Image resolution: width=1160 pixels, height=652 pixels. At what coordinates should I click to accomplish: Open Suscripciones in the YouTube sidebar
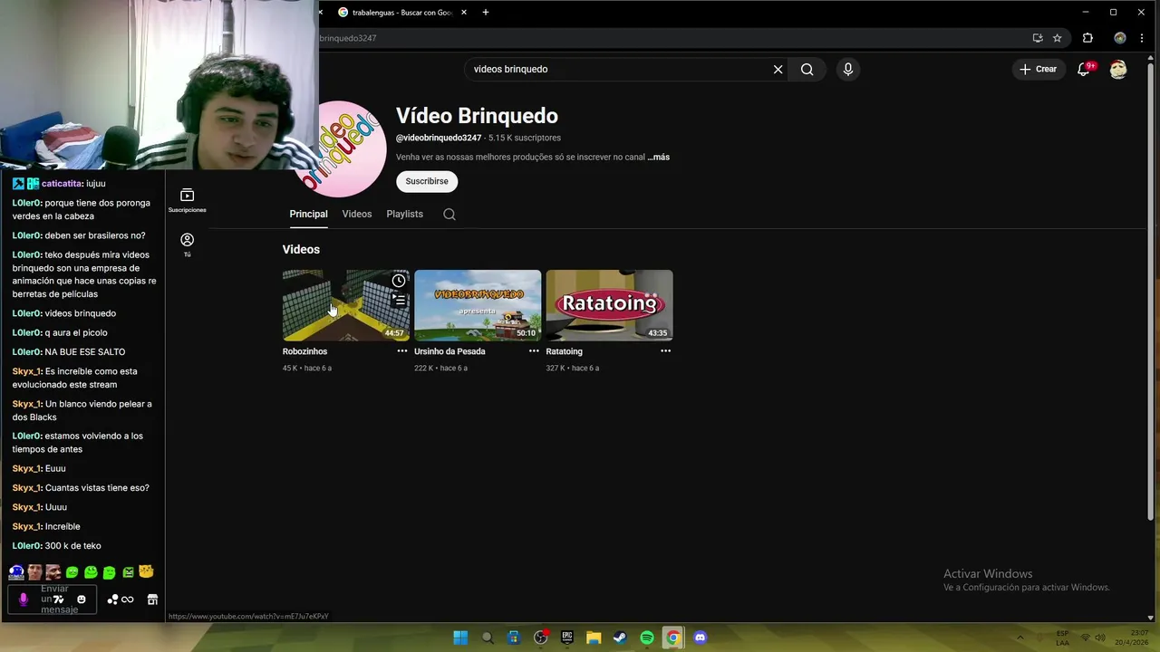[x=187, y=200]
